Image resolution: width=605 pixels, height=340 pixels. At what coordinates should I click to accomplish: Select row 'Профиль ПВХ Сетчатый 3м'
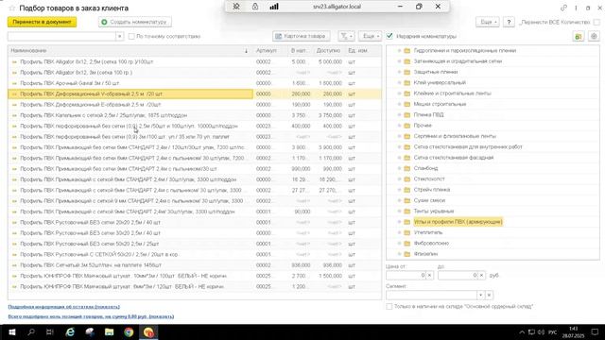[x=195, y=265]
